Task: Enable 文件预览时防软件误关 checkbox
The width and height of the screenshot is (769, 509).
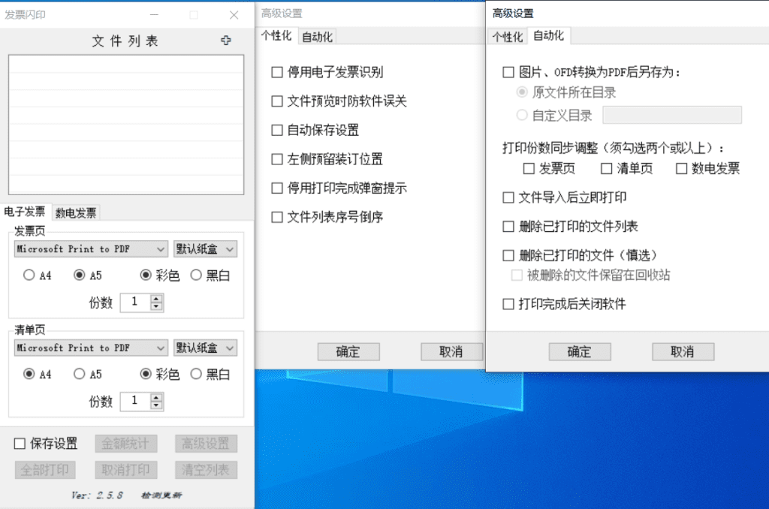Action: coord(277,101)
